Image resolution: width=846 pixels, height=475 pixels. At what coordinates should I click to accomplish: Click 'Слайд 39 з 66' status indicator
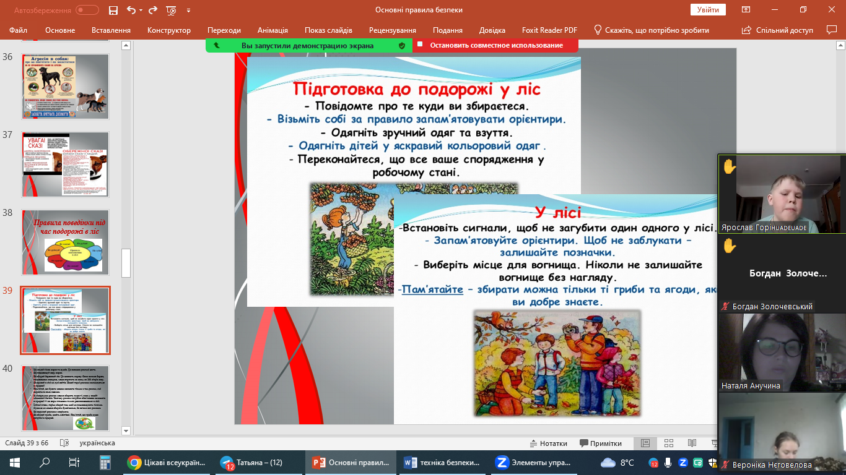27,443
